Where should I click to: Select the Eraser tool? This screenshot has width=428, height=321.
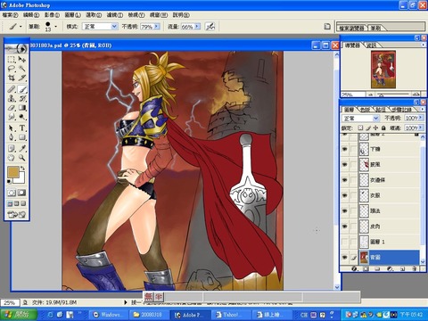pyautogui.click(x=12, y=108)
